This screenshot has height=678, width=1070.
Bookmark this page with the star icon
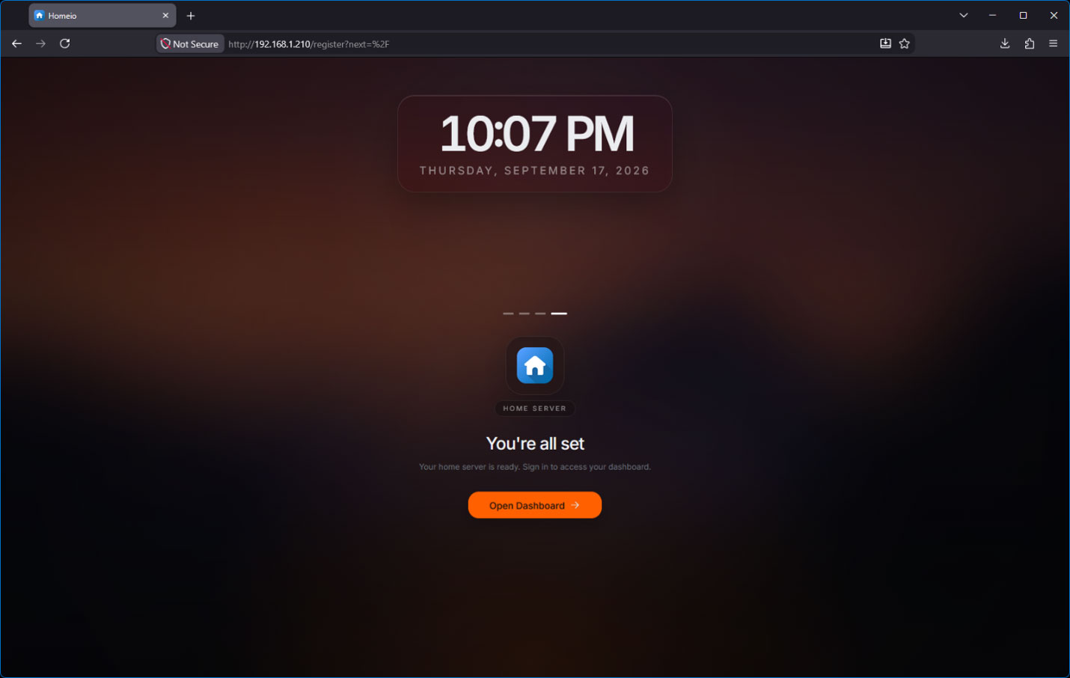(904, 43)
